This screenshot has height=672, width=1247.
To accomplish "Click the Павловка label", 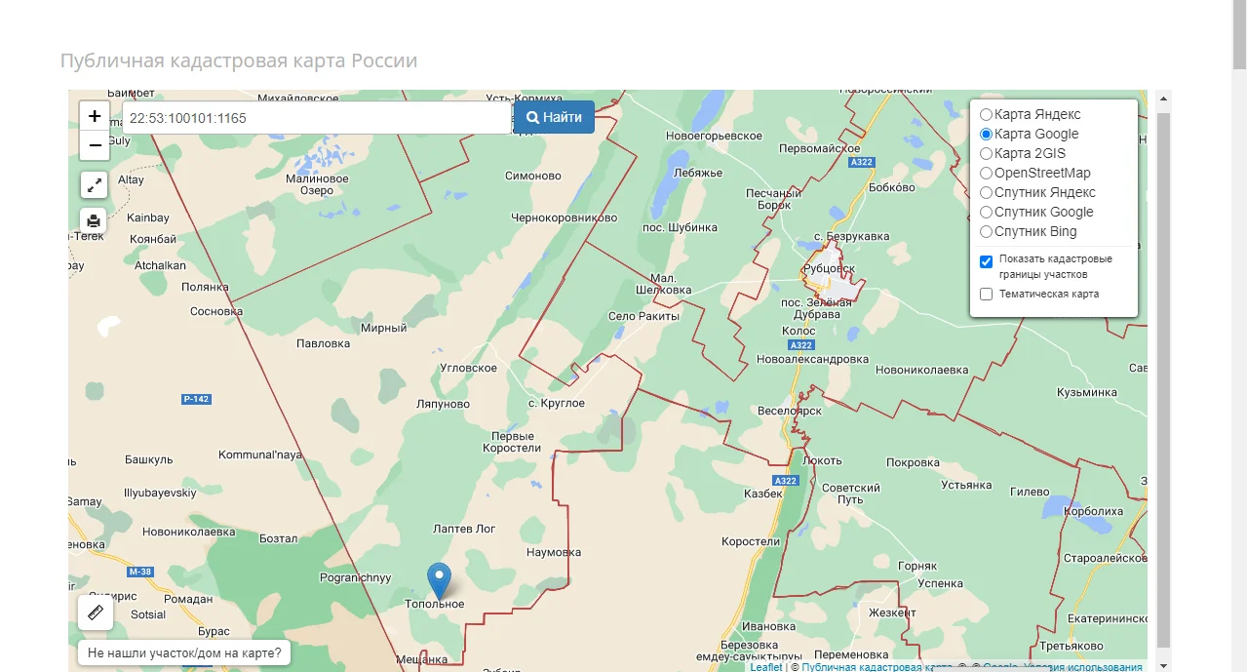I will pos(323,343).
